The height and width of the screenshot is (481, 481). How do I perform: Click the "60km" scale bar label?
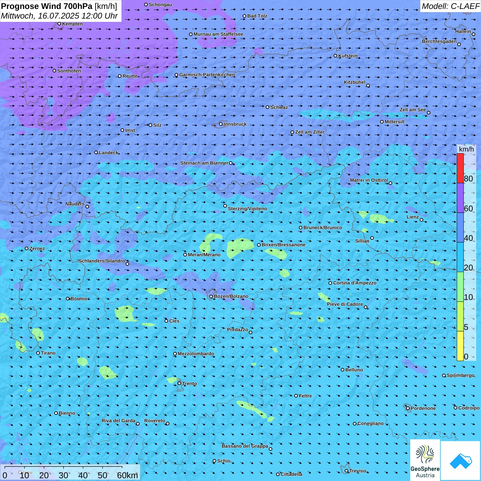pos(127,475)
